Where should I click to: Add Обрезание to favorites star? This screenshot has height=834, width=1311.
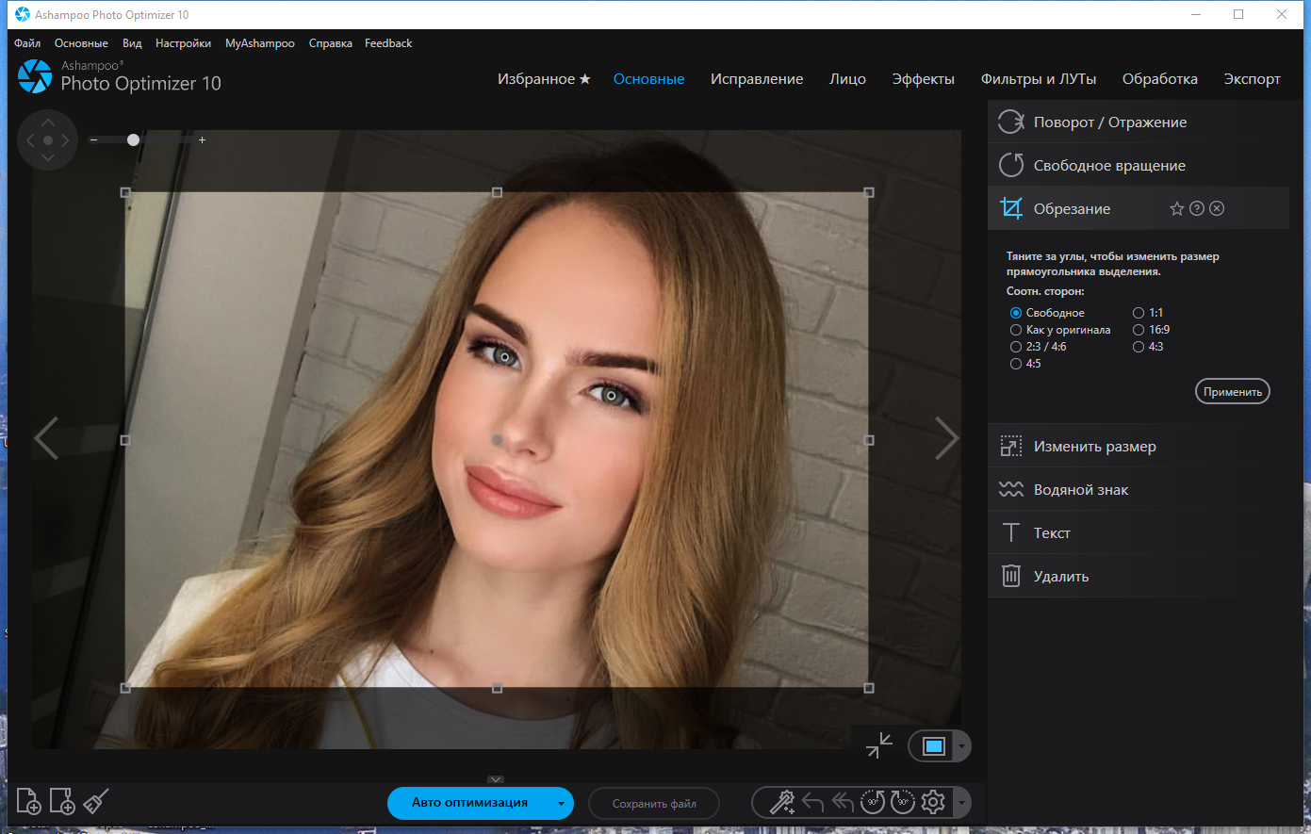(1176, 209)
